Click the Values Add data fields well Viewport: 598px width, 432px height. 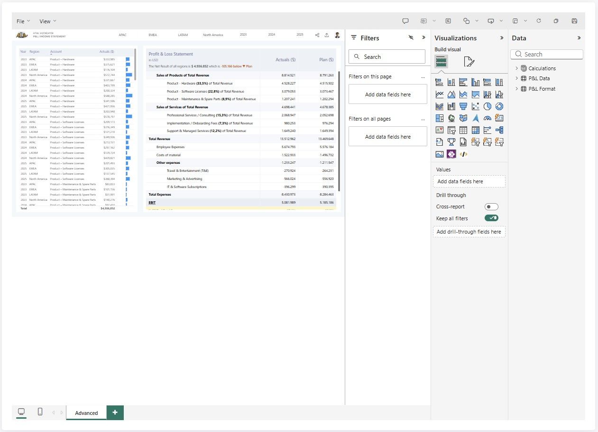point(469,181)
